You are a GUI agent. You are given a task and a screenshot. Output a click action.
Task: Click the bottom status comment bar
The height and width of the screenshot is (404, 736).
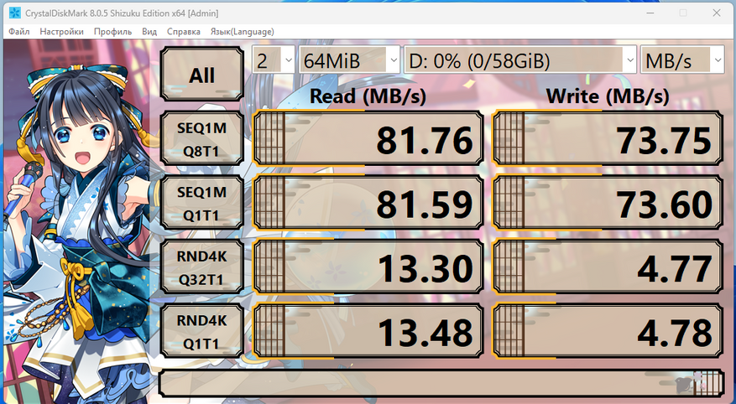click(441, 383)
